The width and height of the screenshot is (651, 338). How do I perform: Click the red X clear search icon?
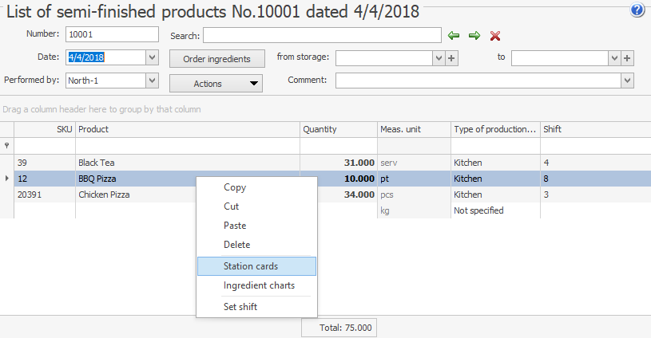click(495, 35)
